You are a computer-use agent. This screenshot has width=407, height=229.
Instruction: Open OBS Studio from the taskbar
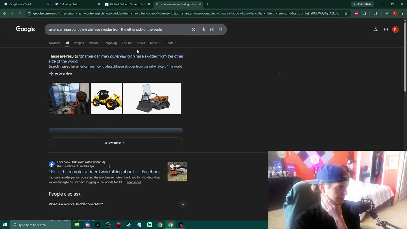tap(108, 225)
